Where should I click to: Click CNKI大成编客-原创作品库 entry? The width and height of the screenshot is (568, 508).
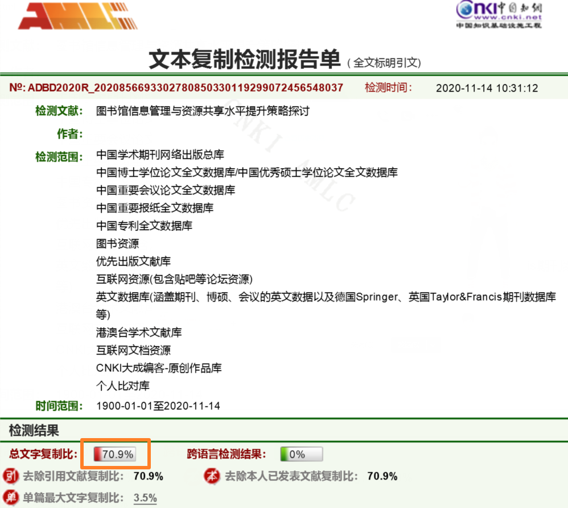point(159,368)
